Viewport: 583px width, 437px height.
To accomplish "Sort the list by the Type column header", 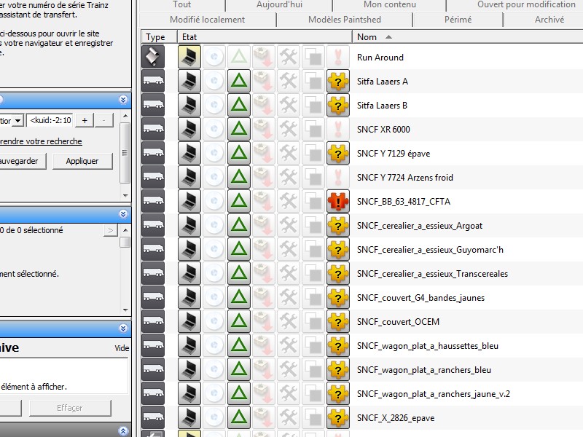I will [158, 37].
